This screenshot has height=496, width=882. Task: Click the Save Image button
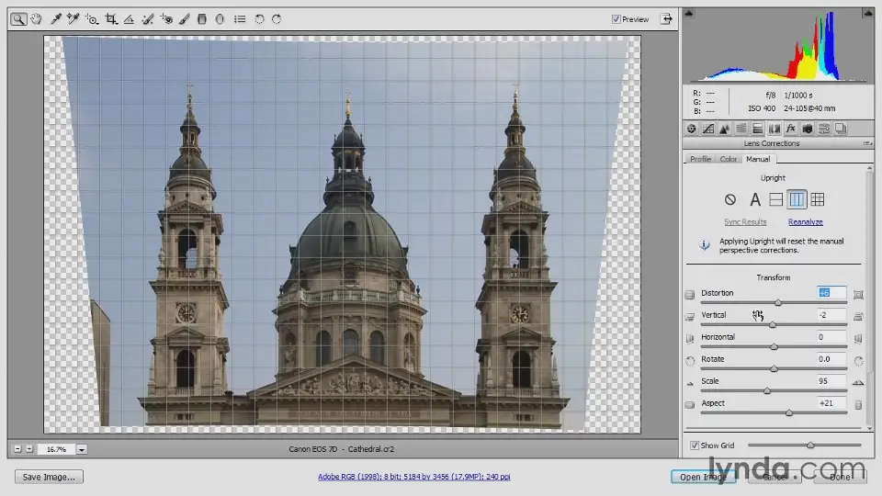click(x=50, y=477)
